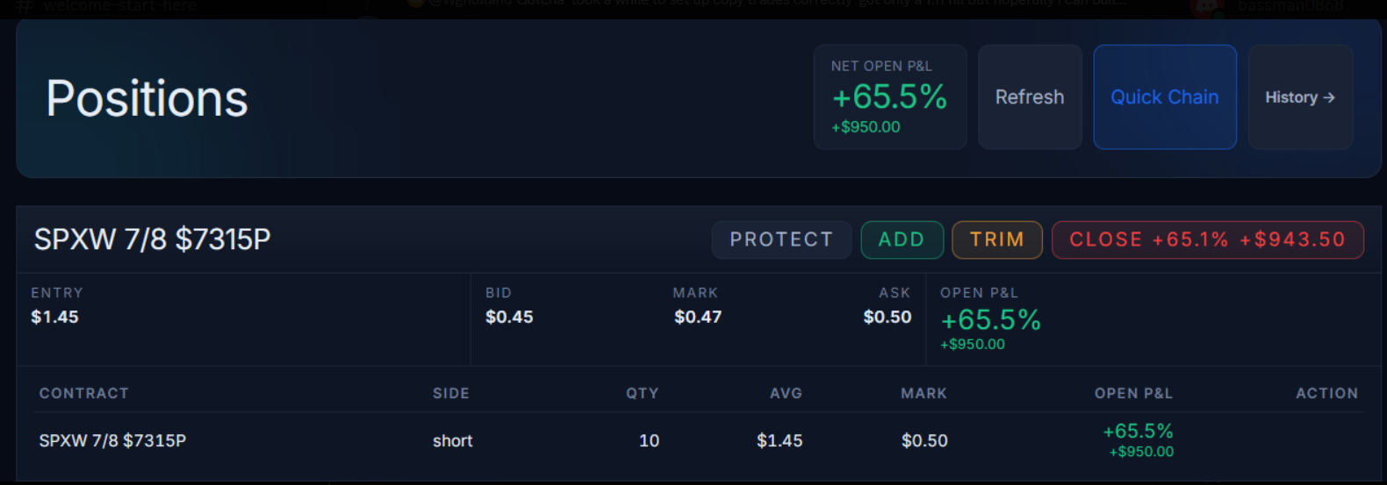
Task: Click the ACTION column header
Action: point(1326,394)
